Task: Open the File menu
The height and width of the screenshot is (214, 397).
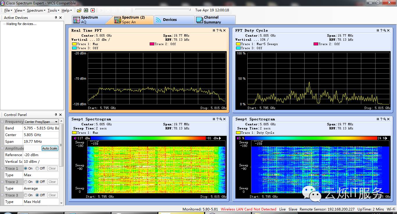Action: click(x=8, y=10)
